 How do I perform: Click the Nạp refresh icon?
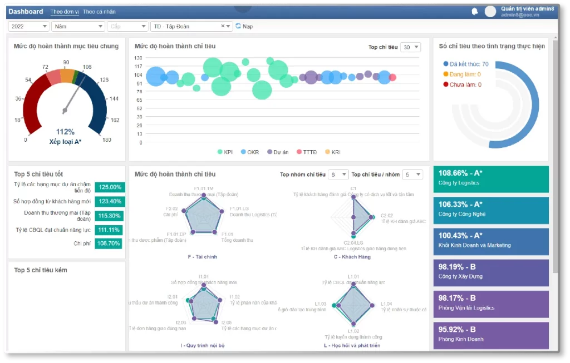(238, 26)
